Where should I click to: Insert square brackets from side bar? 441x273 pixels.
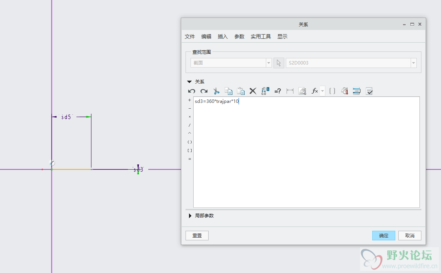pos(189,151)
